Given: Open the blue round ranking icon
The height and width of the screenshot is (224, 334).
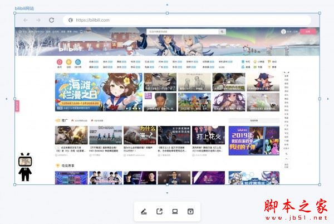Looking at the screenshot, I should [x=78, y=62].
